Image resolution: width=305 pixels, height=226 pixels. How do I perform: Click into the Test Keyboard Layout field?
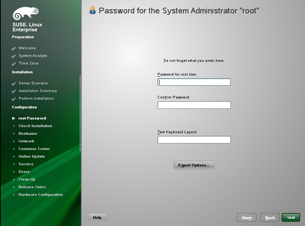point(194,140)
